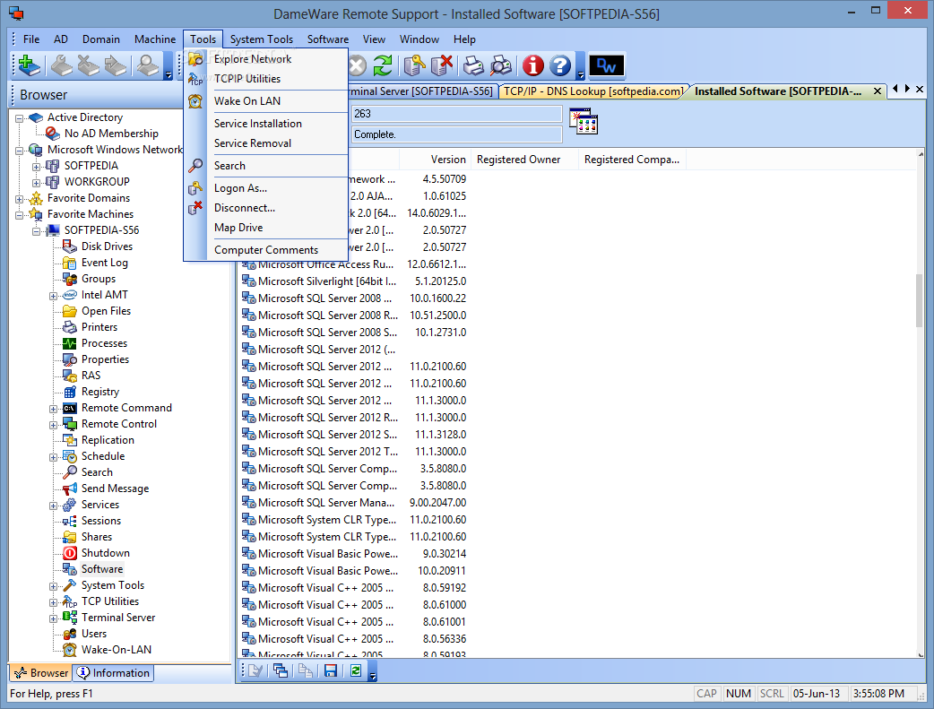Click the Disconnect red X toolbar icon

click(x=441, y=65)
